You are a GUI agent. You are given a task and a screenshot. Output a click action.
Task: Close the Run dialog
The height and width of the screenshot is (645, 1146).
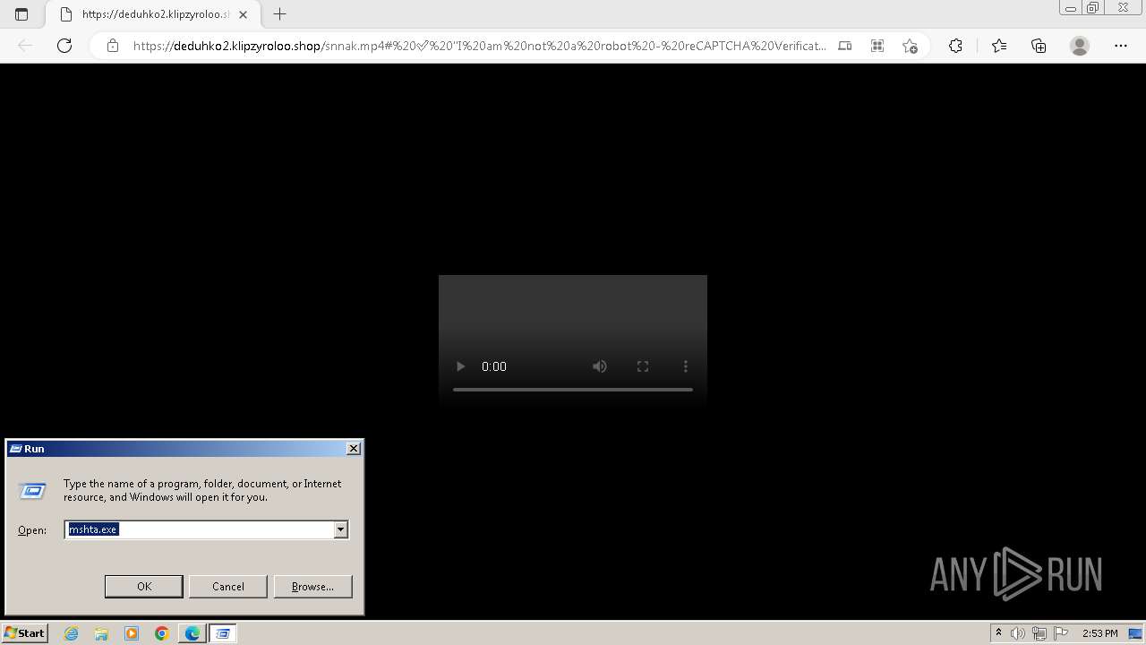[354, 449]
